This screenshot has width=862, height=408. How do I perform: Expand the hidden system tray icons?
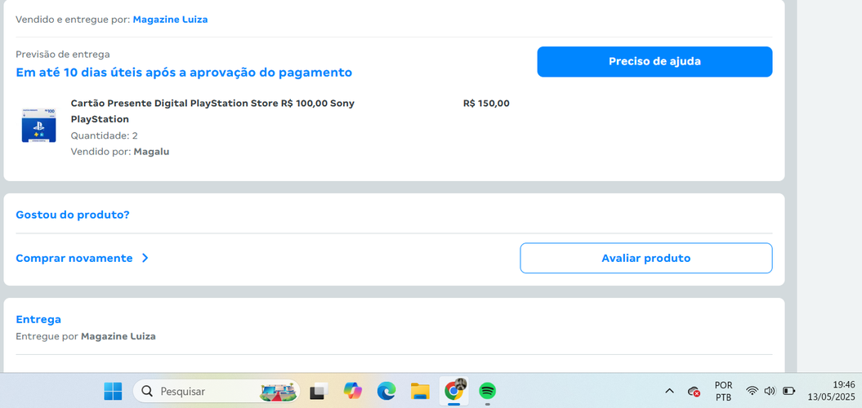tap(669, 392)
